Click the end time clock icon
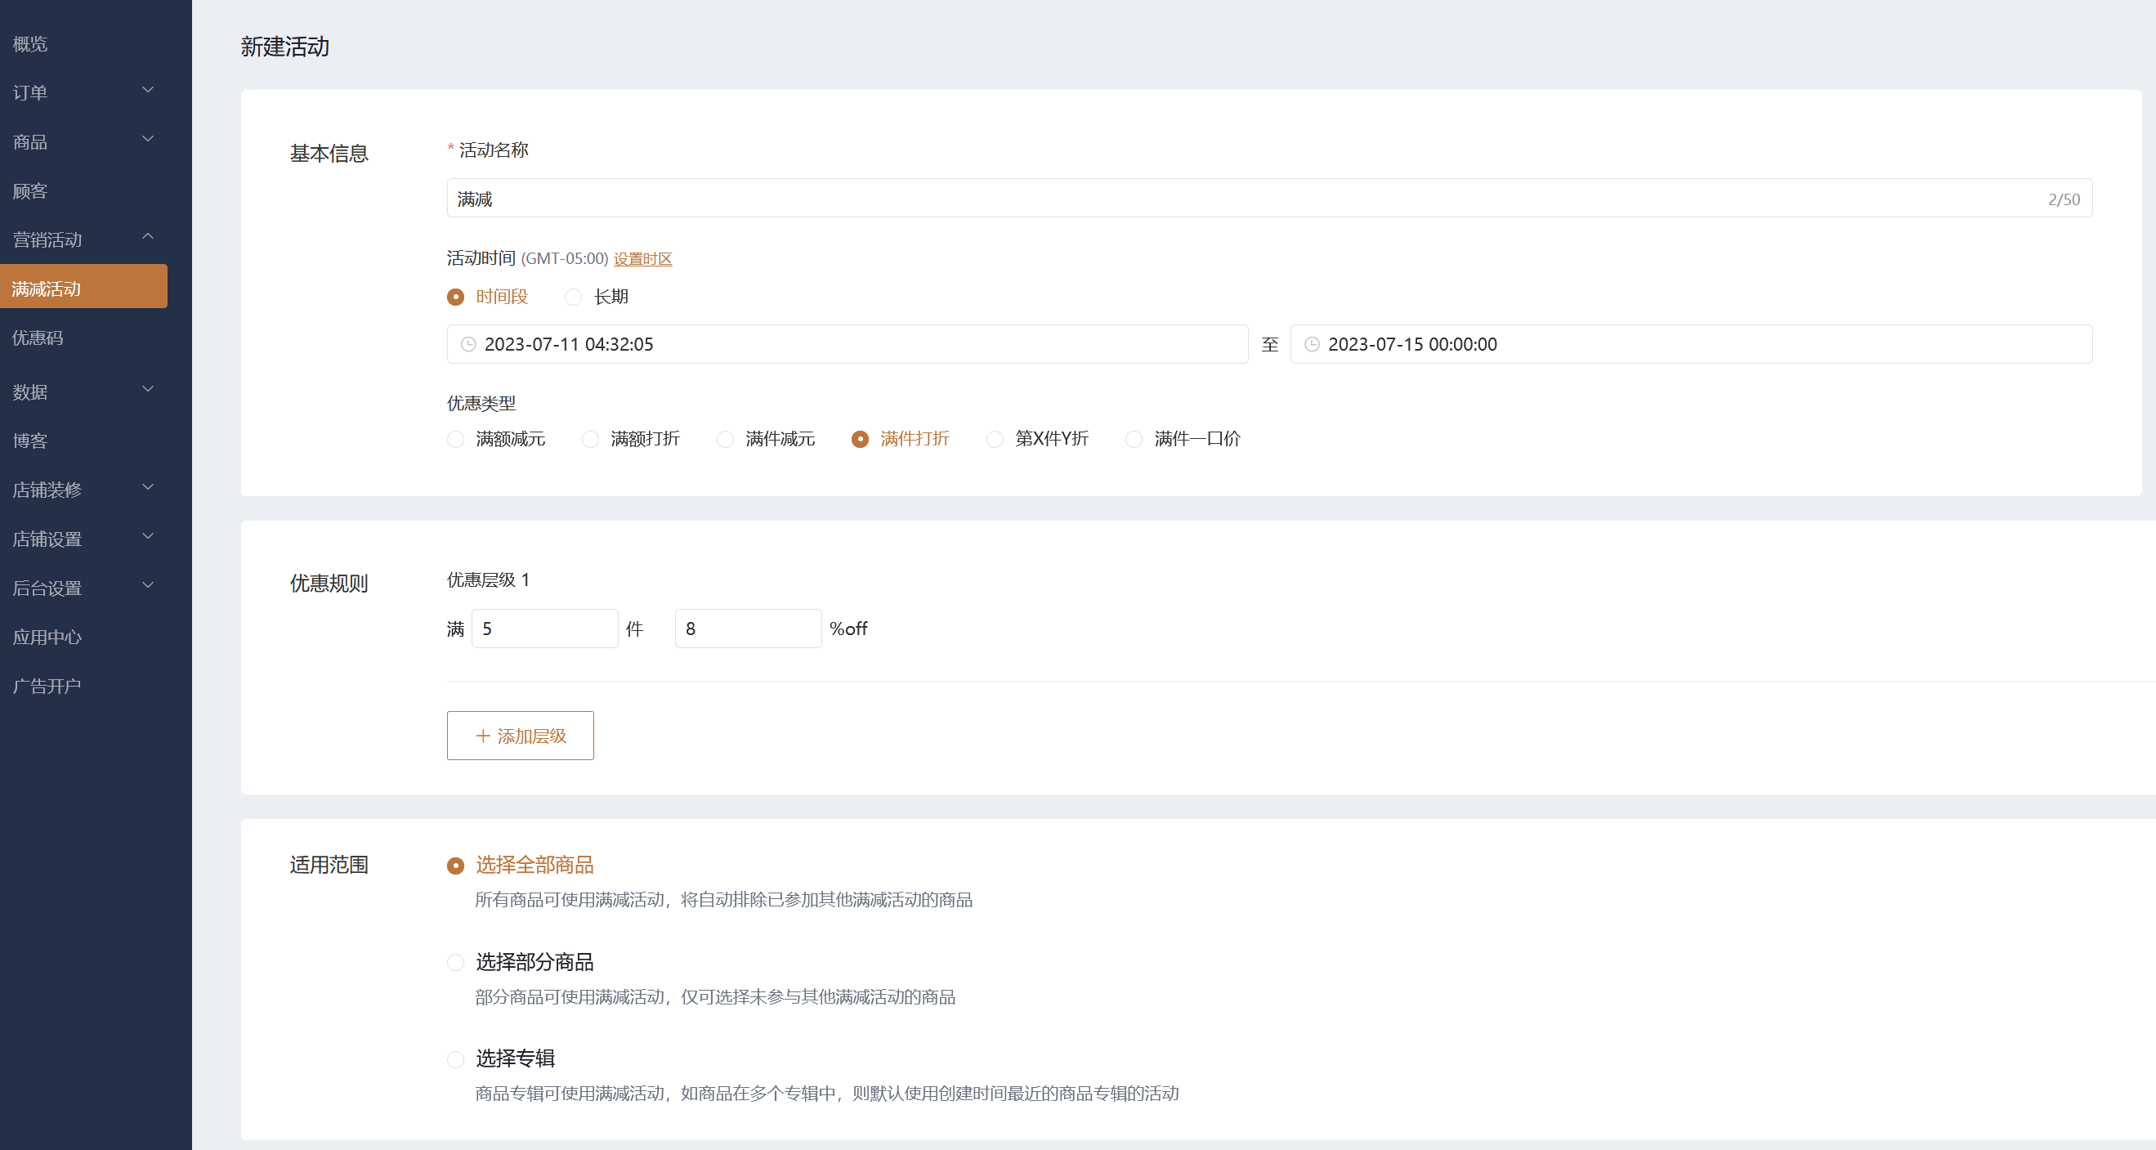The width and height of the screenshot is (2156, 1150). (1313, 344)
